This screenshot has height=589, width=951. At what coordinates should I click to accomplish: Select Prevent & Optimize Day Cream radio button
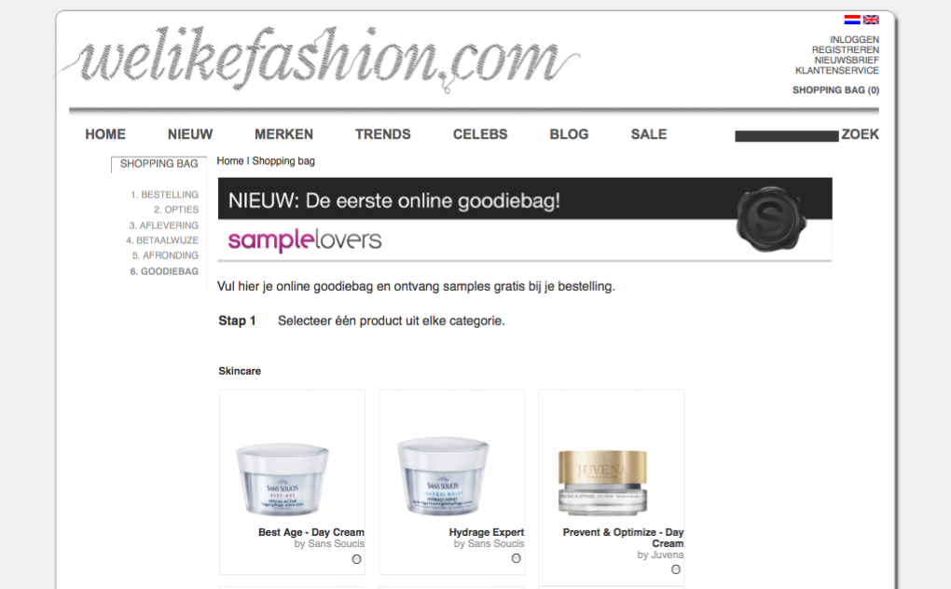tap(676, 569)
